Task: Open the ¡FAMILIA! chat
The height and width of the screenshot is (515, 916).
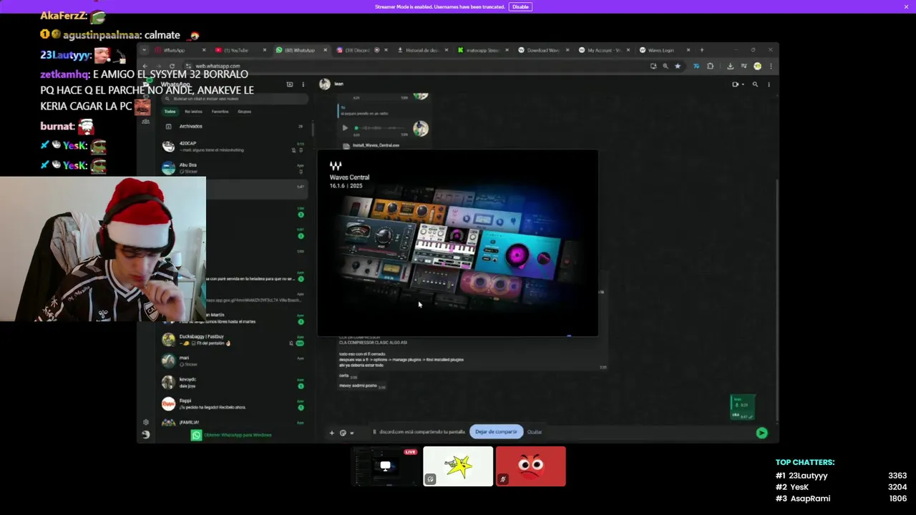Action: coord(235,423)
